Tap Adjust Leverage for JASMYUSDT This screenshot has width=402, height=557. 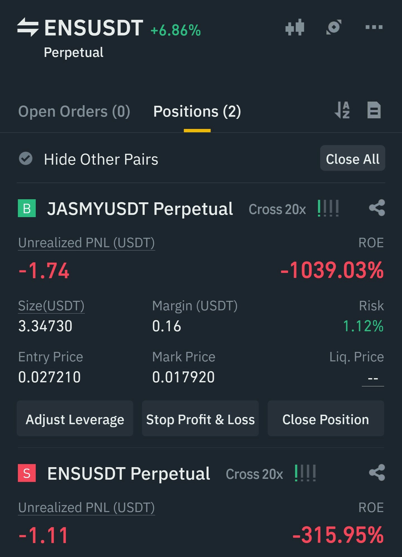click(75, 418)
